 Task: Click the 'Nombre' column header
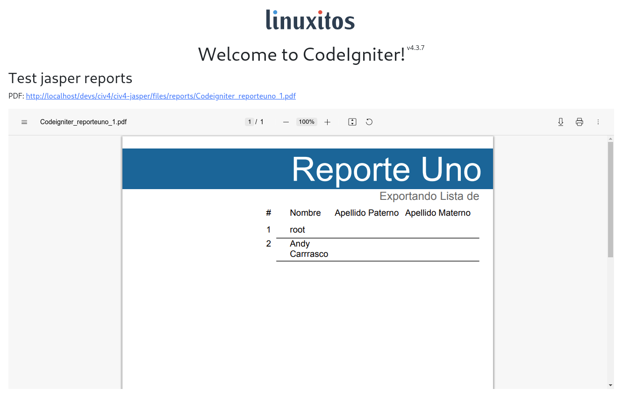click(305, 213)
